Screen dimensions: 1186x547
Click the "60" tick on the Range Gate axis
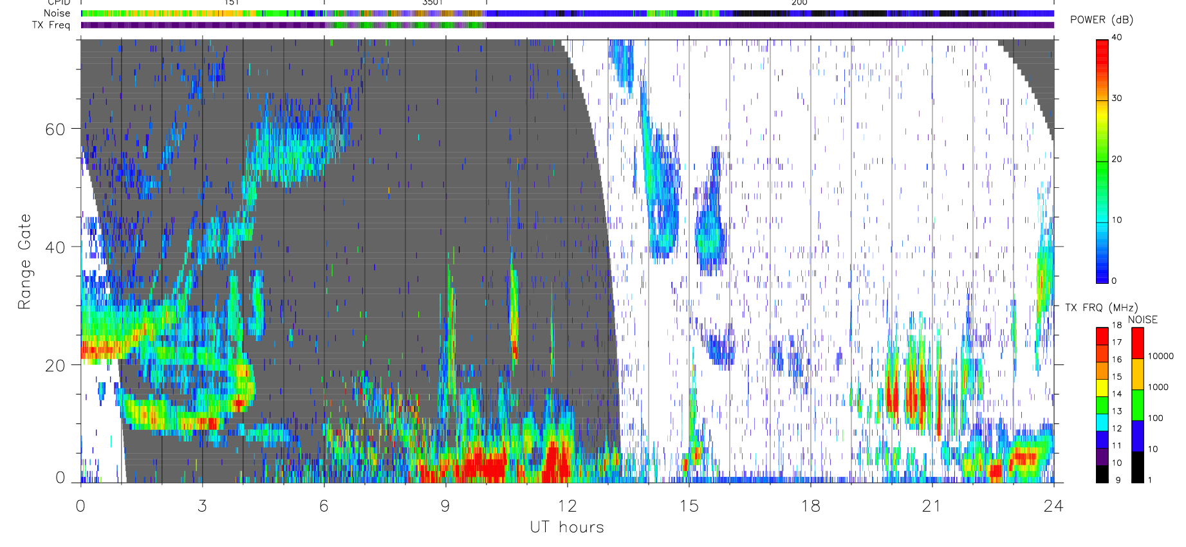click(55, 129)
